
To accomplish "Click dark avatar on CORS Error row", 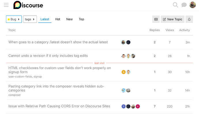I will click(128, 106).
